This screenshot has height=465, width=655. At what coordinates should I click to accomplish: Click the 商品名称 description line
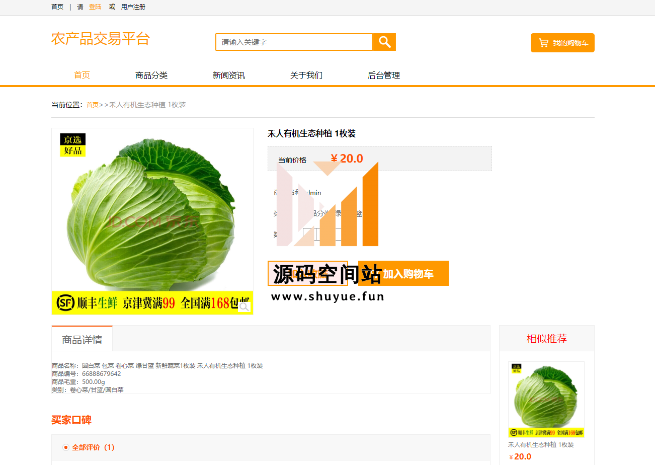pos(157,366)
